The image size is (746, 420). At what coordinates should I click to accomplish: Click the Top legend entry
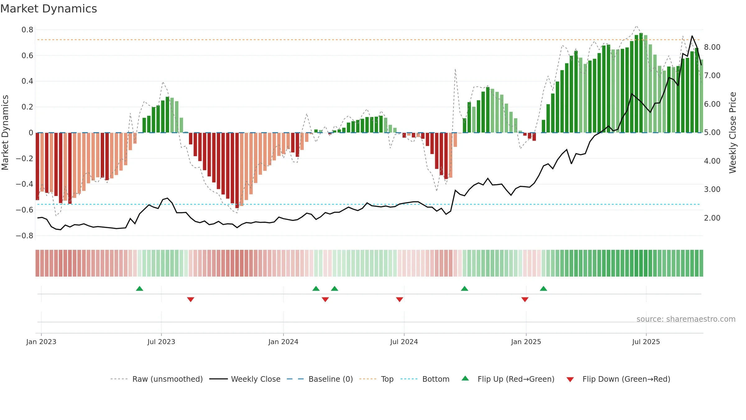(x=376, y=379)
